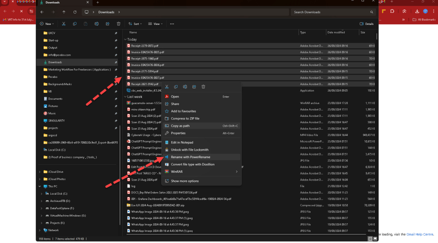Choose Edit in Notepad

point(201,142)
